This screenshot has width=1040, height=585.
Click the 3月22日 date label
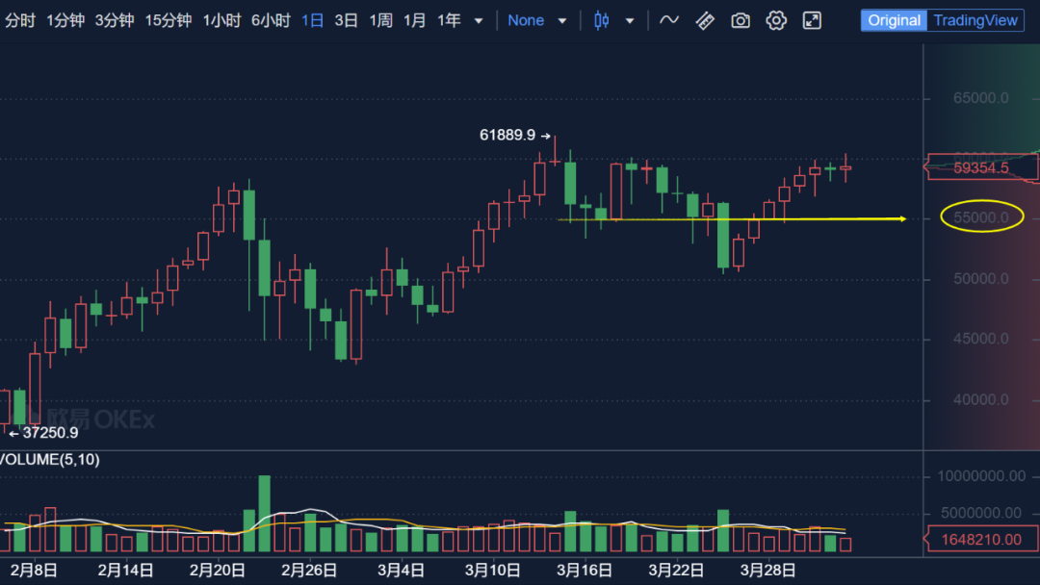point(676,571)
